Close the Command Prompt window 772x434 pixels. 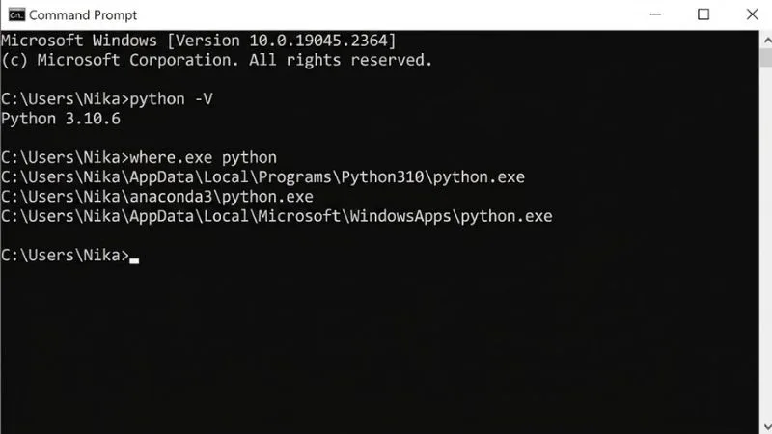tap(752, 14)
